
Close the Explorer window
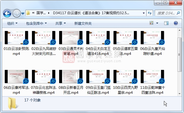tap(176, 3)
